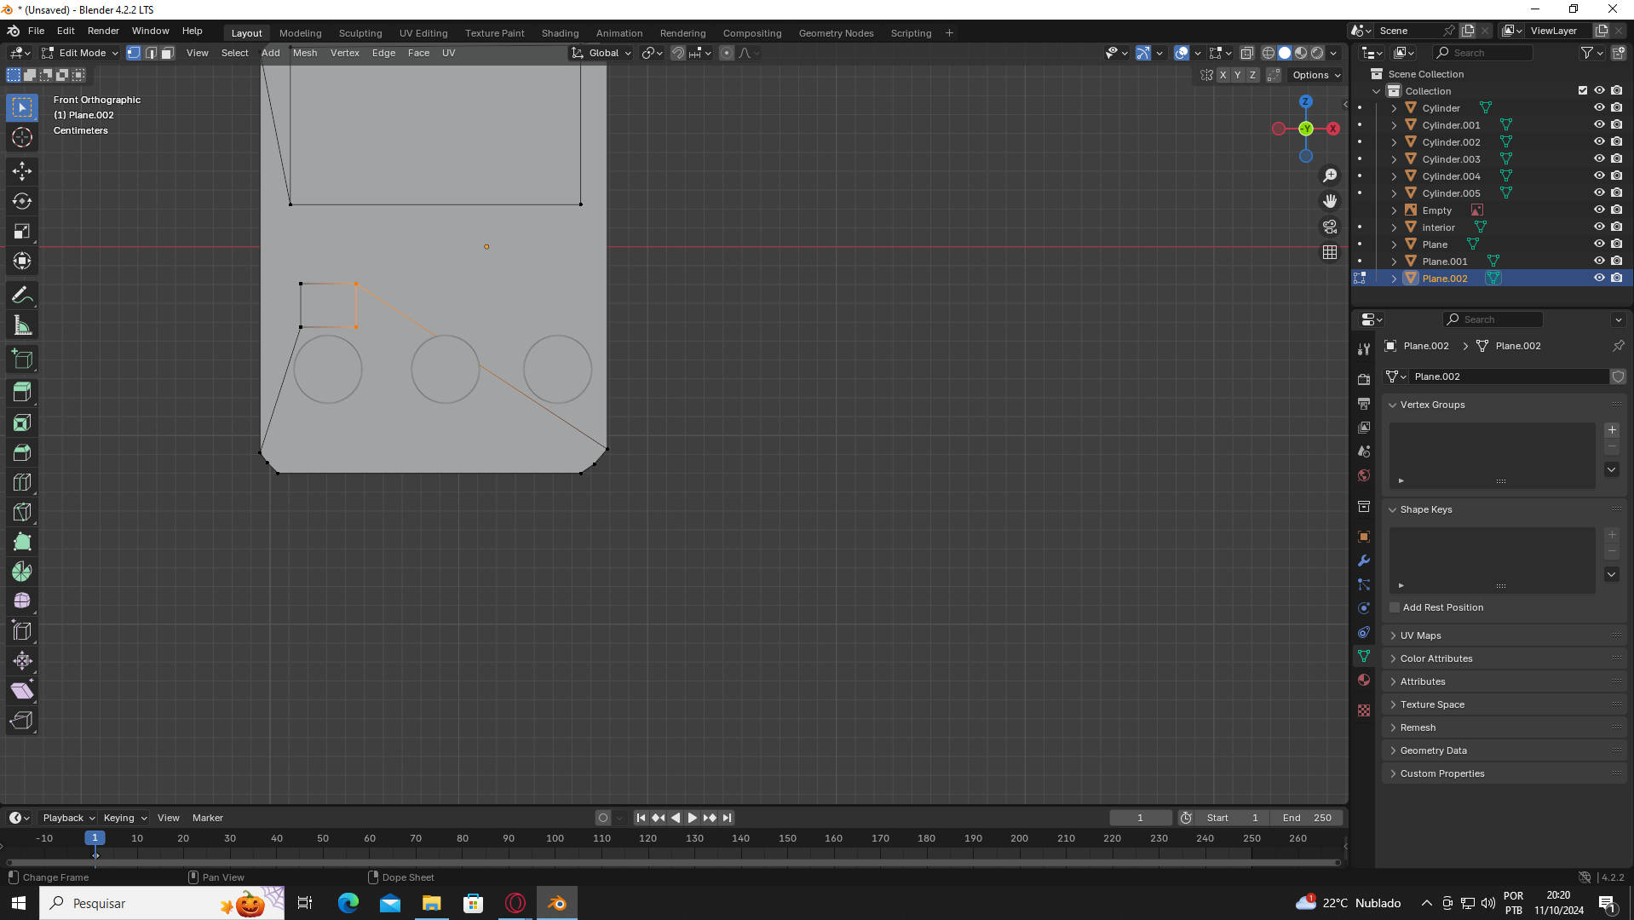
Task: Click the pan view hand icon
Action: pyautogui.click(x=1330, y=201)
